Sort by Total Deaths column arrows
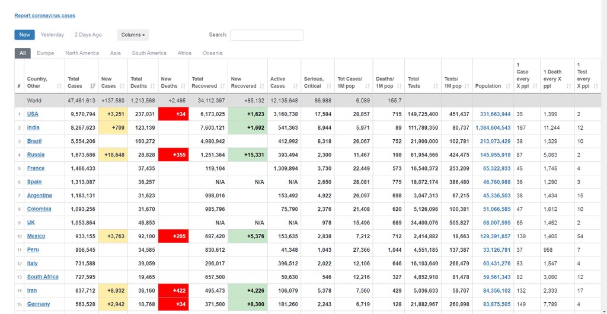 153,86
